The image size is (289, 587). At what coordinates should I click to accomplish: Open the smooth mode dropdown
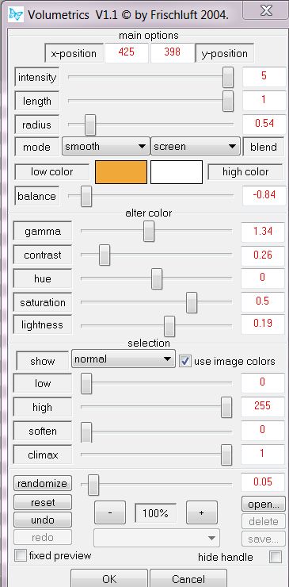coord(106,147)
